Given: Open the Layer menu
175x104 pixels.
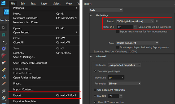Looking at the screenshot, I should point(44,3).
